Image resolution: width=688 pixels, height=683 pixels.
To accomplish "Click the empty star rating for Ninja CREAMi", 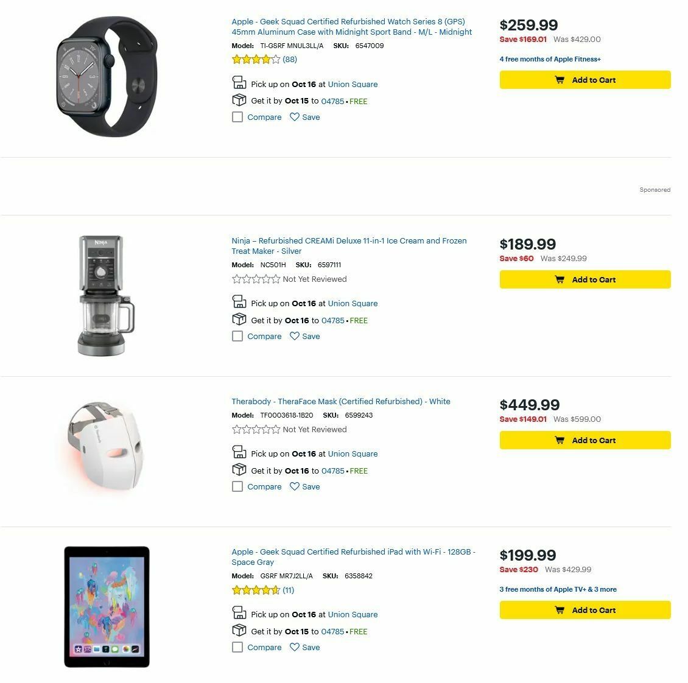I will coord(255,279).
